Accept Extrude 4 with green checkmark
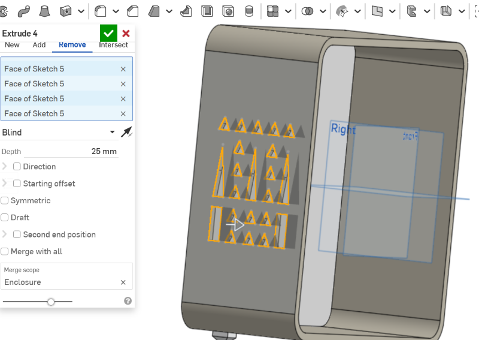The height and width of the screenshot is (340, 479). pyautogui.click(x=108, y=33)
